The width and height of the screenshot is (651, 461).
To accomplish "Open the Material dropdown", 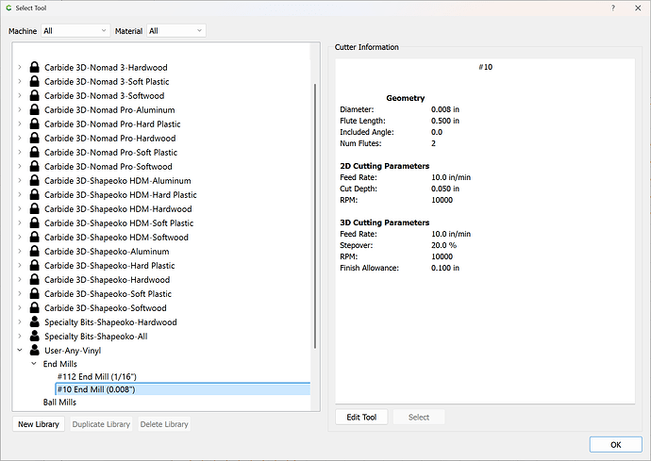I will 176,31.
